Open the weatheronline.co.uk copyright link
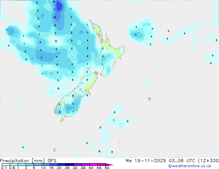The image size is (219, 169). (x=190, y=166)
